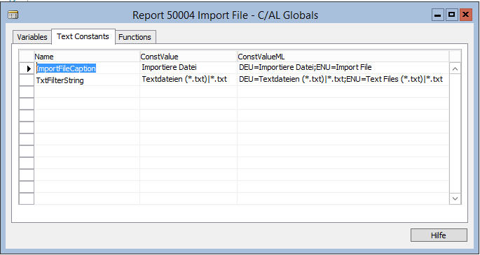Click the Hilfe button
The height and width of the screenshot is (255, 480).
(439, 235)
